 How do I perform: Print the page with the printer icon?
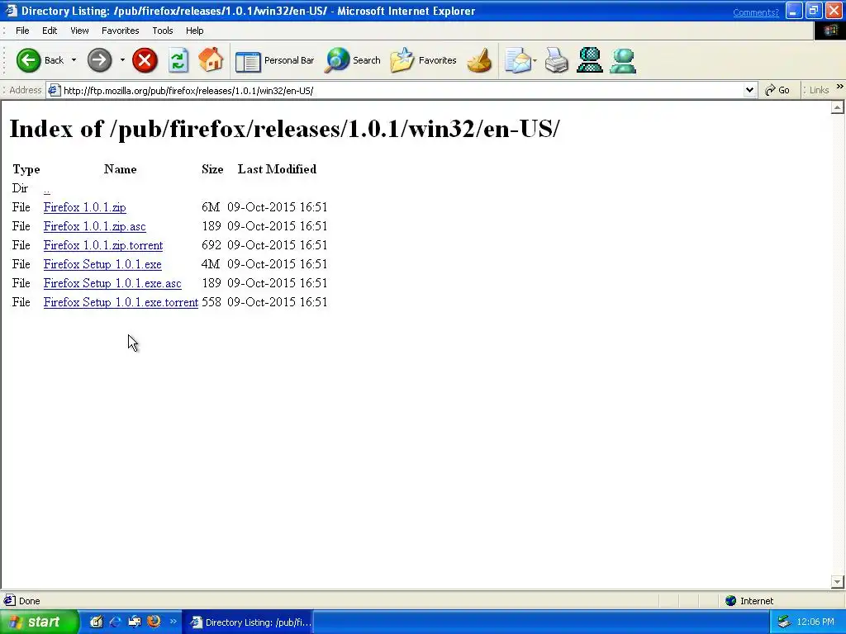coord(556,60)
